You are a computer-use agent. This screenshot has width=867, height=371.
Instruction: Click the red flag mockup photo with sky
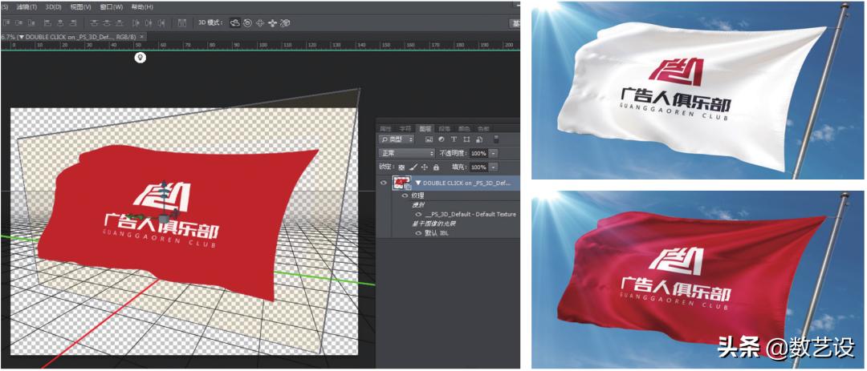click(698, 280)
